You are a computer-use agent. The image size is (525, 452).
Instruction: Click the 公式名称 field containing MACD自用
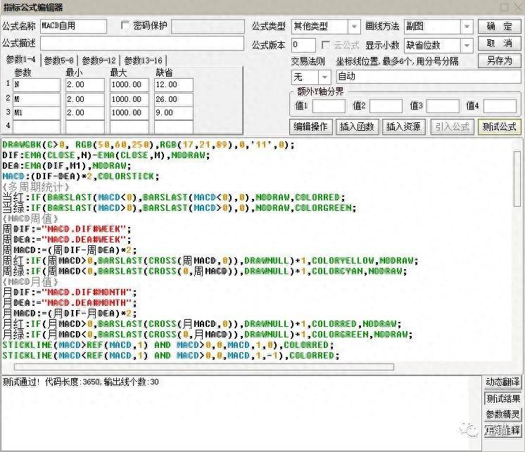(x=74, y=26)
